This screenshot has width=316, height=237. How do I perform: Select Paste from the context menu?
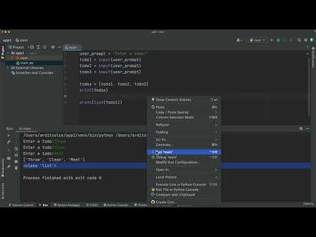pos(184,107)
